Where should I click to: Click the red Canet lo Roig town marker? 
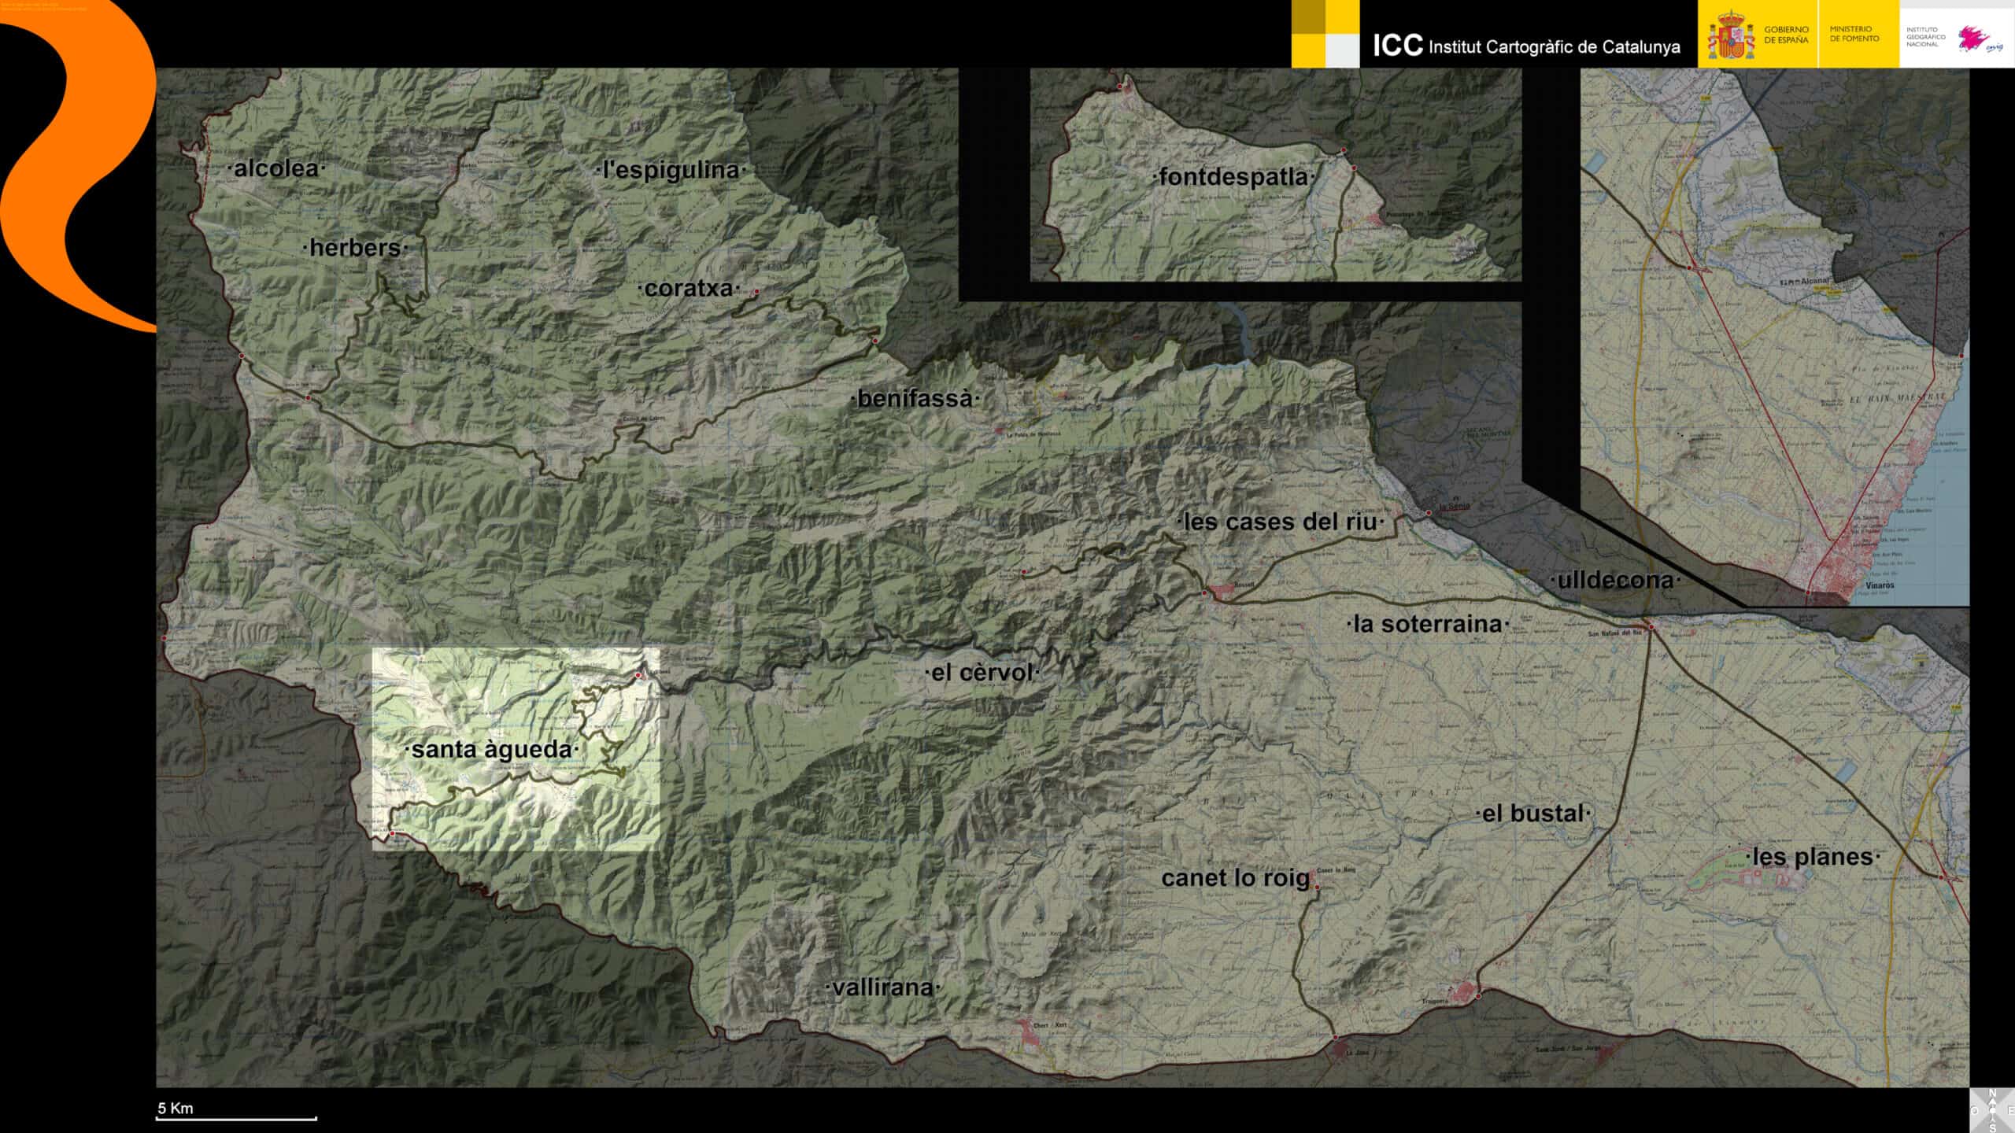[x=1317, y=887]
